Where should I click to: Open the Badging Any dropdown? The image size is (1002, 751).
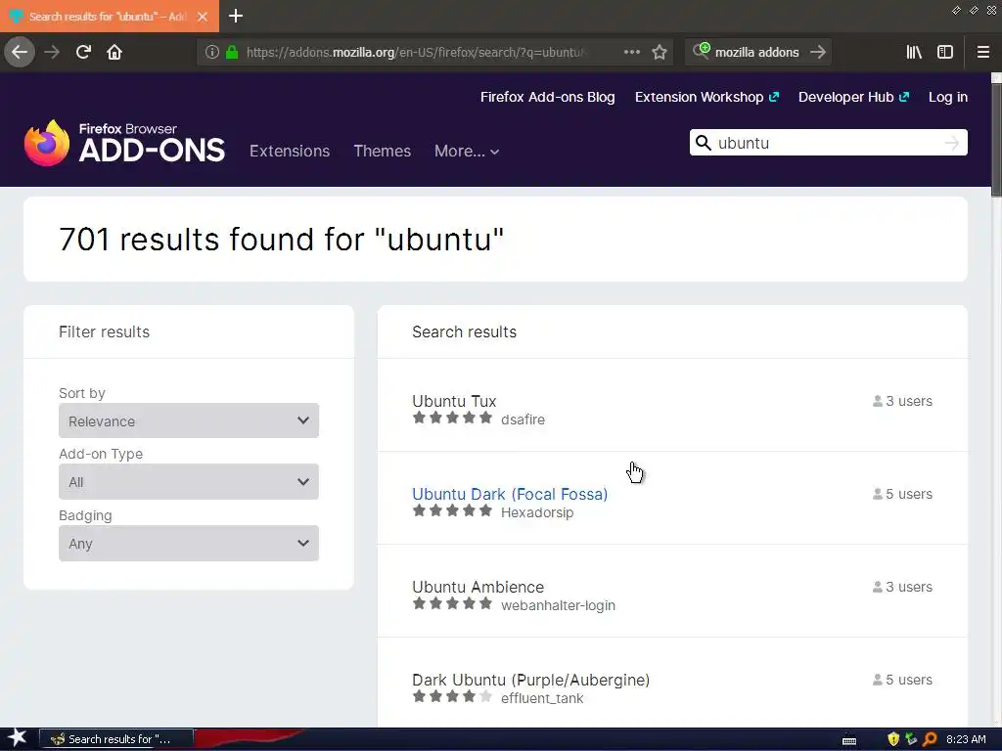[x=189, y=544]
